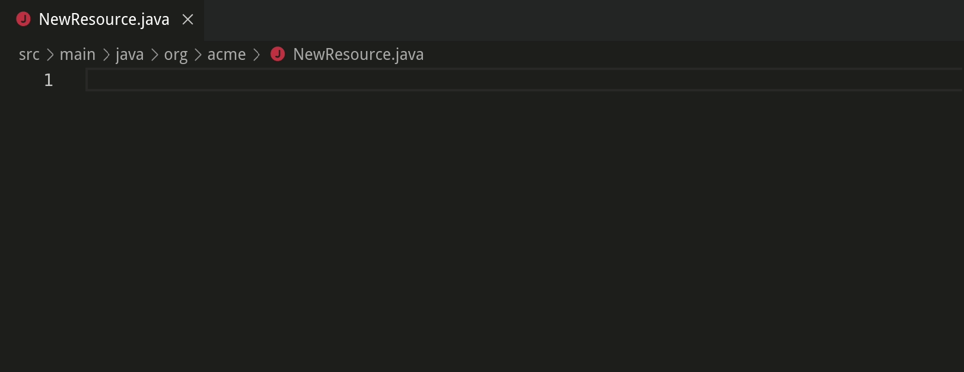
Task: Click the empty space in the tab bar
Action: click(534, 18)
